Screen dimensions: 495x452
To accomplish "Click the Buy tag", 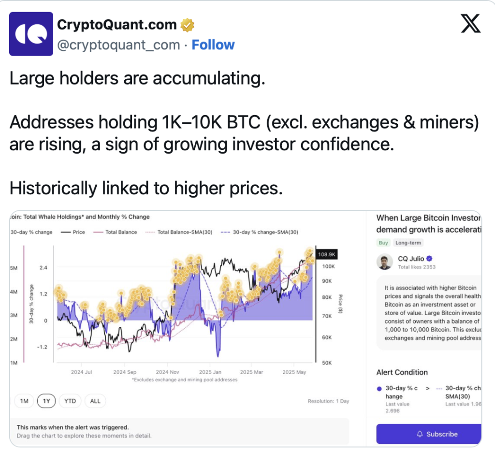I will coord(383,243).
